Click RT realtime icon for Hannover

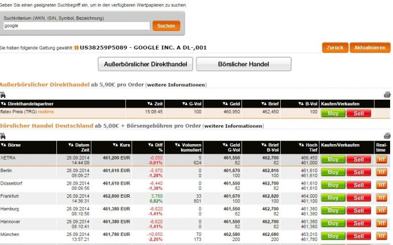[382, 223]
